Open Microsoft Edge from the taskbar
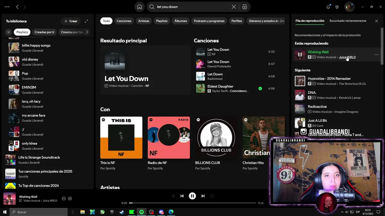 click(x=171, y=212)
